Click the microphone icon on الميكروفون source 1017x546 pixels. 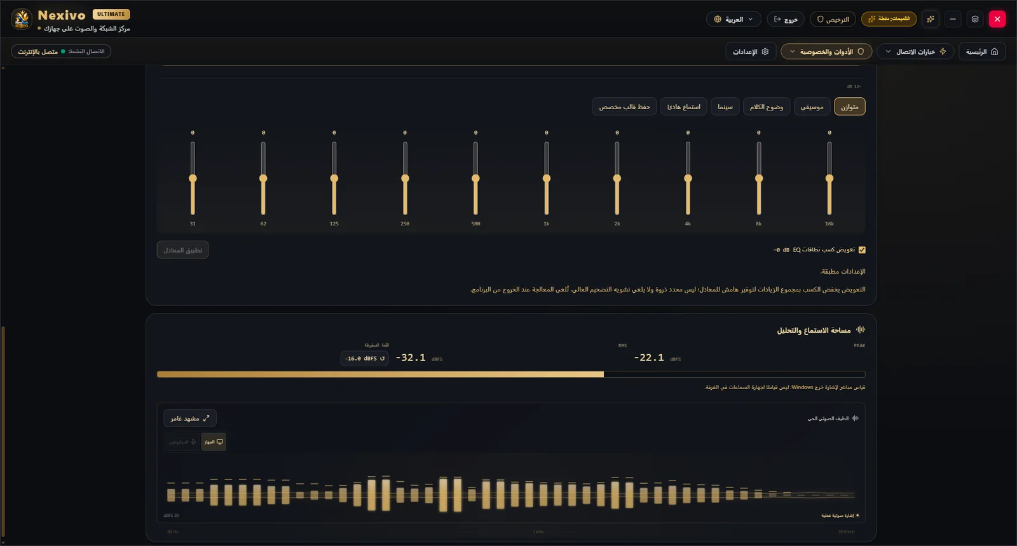(x=193, y=442)
